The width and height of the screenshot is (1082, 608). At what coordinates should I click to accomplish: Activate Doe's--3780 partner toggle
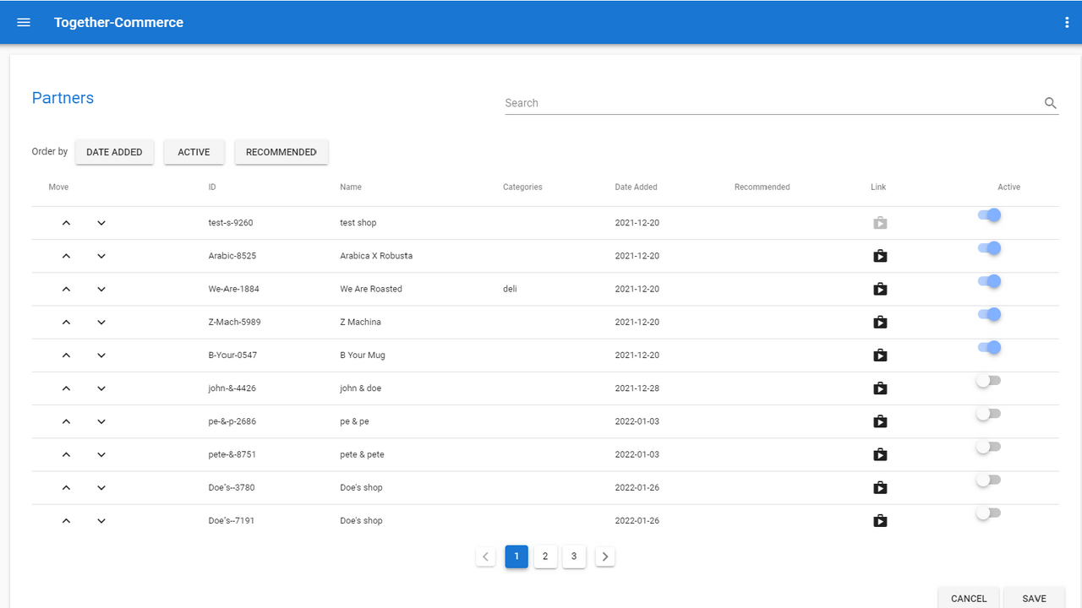(988, 480)
